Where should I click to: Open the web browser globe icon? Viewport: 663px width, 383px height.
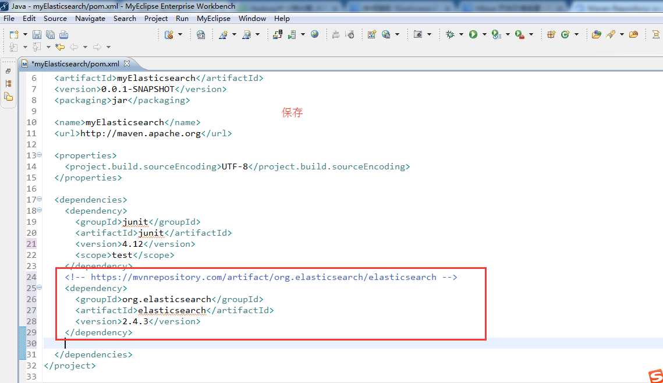click(314, 34)
